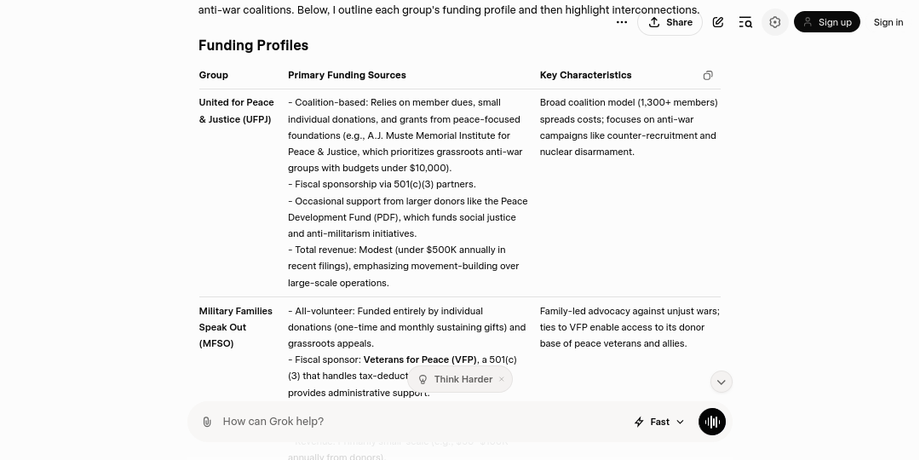Start a new chat with compose icon

coord(718,22)
